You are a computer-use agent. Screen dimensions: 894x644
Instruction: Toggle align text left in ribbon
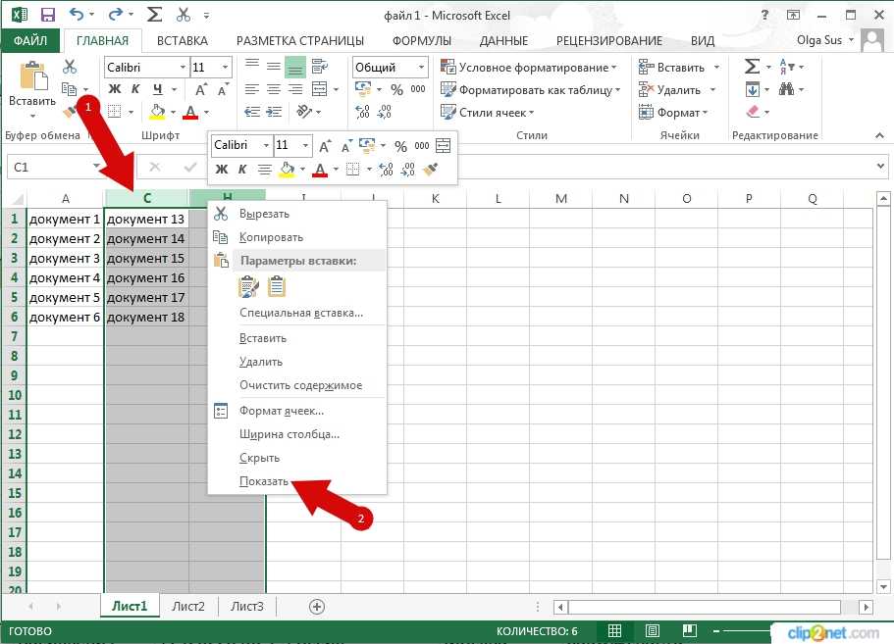click(252, 89)
